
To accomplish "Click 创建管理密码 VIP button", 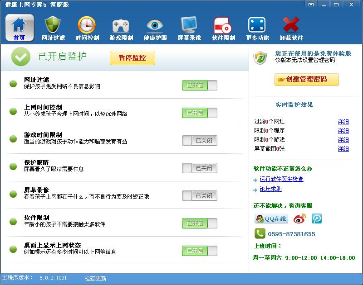I will click(x=307, y=80).
